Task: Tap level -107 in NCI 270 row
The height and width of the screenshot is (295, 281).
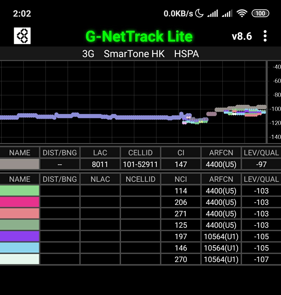Action: point(261,259)
